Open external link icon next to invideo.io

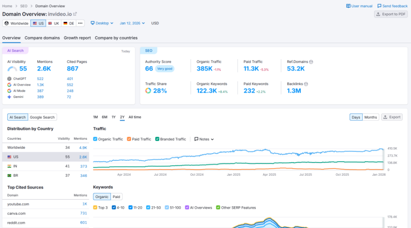pos(75,14)
